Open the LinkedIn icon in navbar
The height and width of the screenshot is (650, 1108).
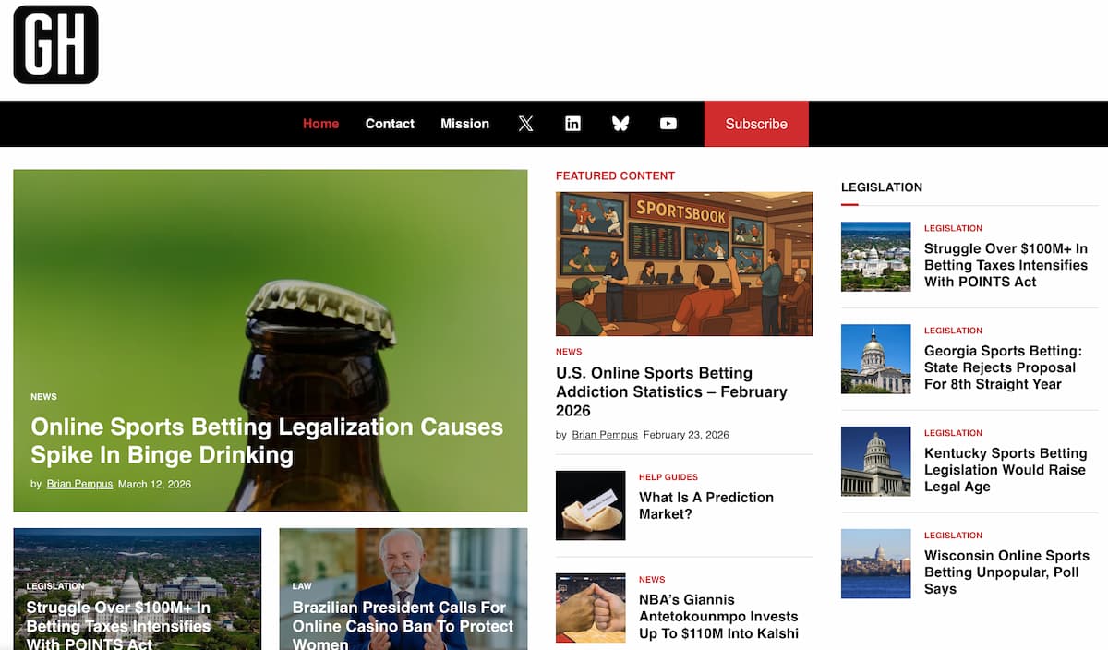point(573,124)
